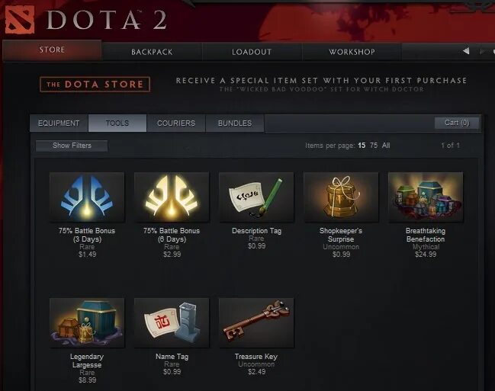Screen dimensions: 495x391
Task: Expand the Show Filters panel
Action: (x=72, y=146)
